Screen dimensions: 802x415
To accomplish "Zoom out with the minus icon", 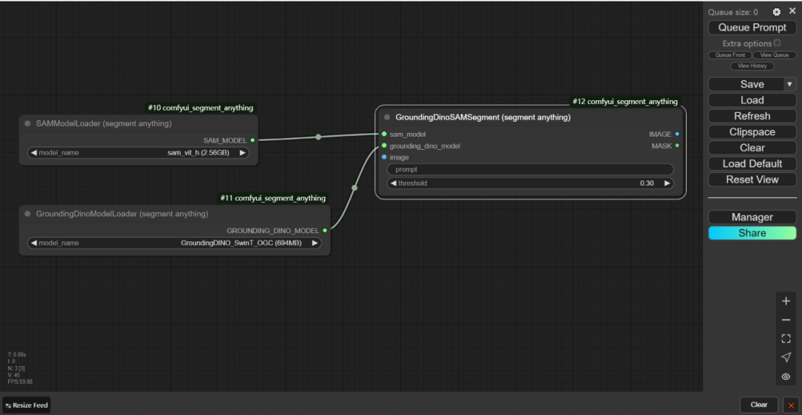I will click(786, 320).
